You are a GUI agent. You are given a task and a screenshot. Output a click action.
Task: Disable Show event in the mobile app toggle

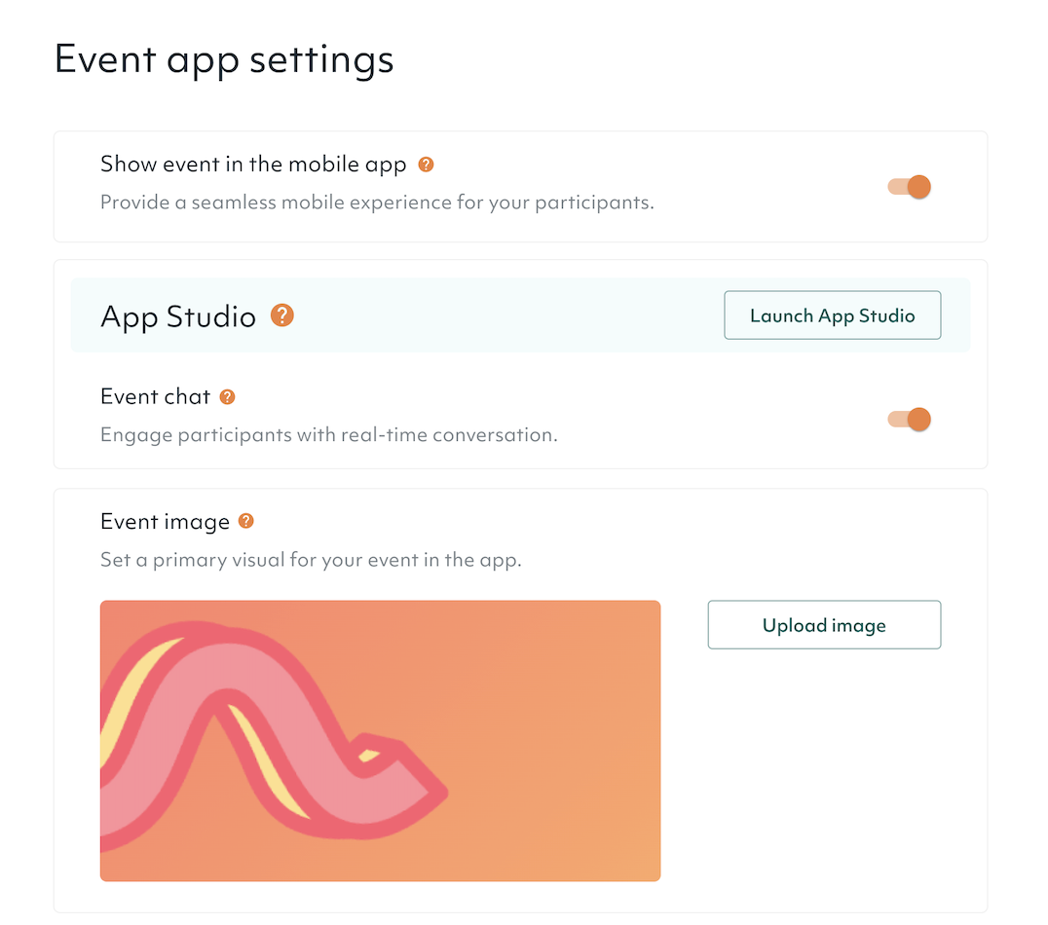[910, 187]
